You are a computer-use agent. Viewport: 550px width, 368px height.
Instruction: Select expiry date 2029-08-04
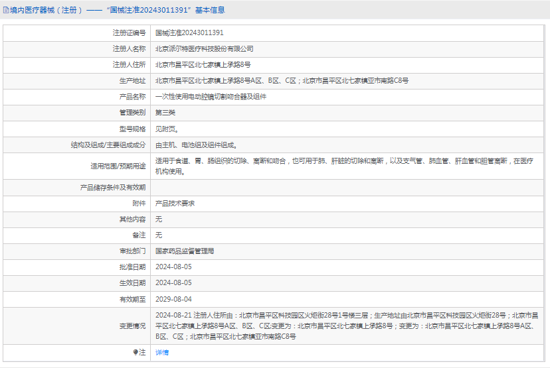(x=173, y=299)
